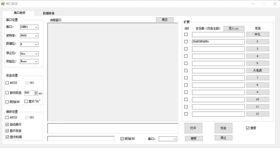Screen dimensions: 280x148
Task: Minimize the 串口助手 window
Action: [253, 4]
